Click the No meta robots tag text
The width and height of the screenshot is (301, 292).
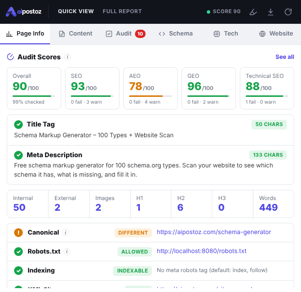point(212,270)
